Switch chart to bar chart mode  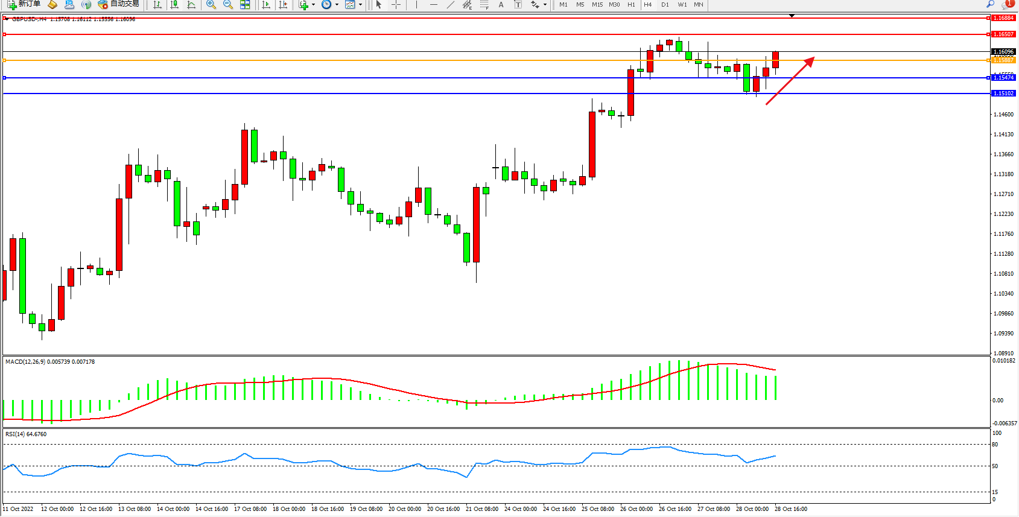[x=157, y=5]
